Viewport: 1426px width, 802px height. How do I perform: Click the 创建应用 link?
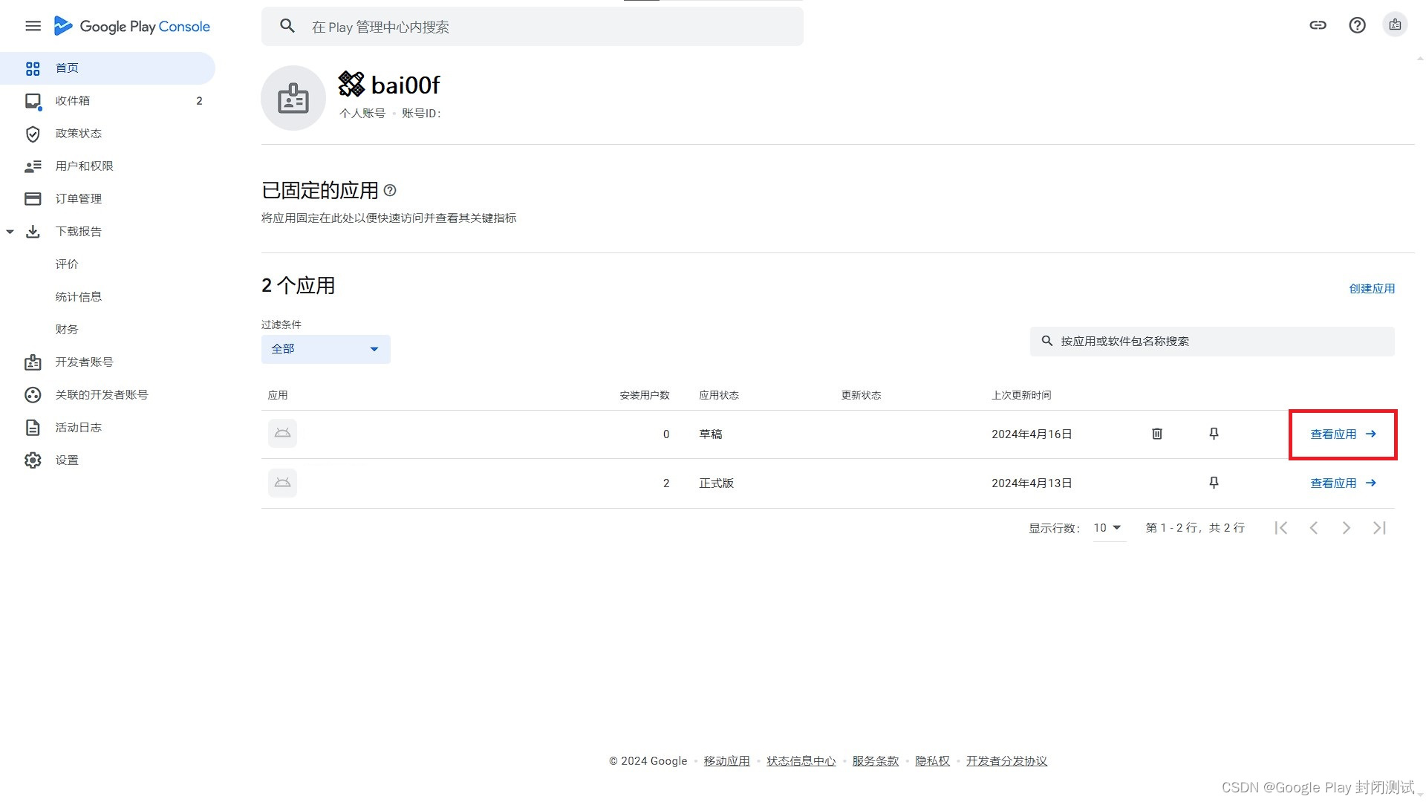1371,289
